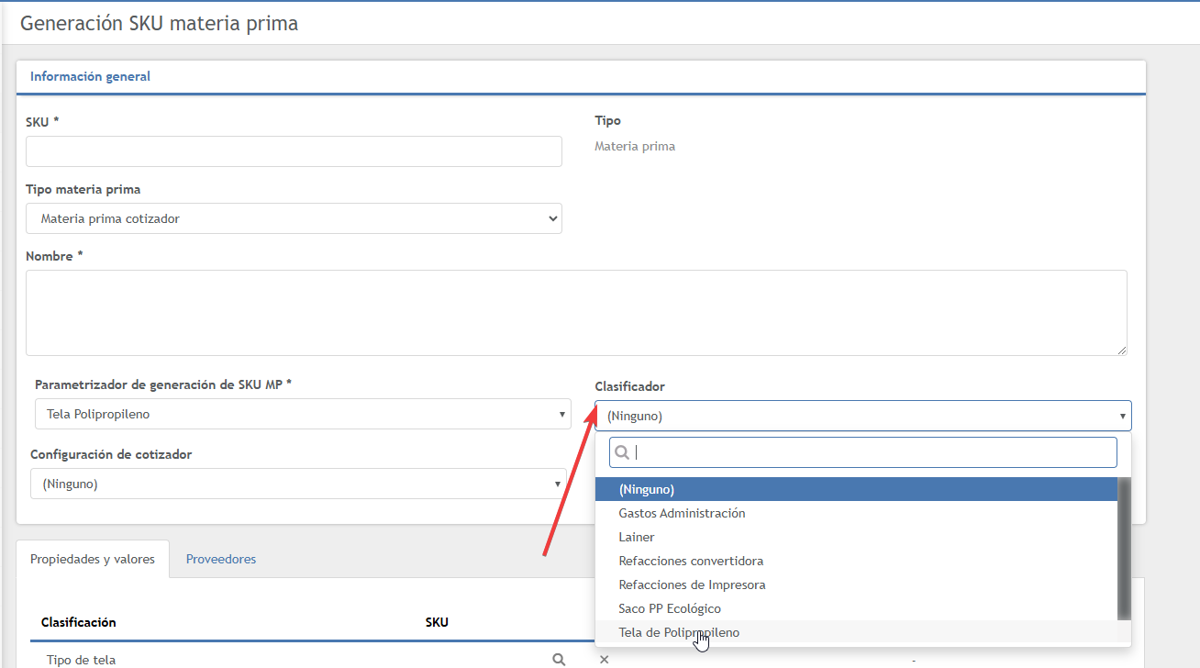The width and height of the screenshot is (1200, 668).
Task: Choose Saco PP Ecológico option
Action: pyautogui.click(x=856, y=609)
